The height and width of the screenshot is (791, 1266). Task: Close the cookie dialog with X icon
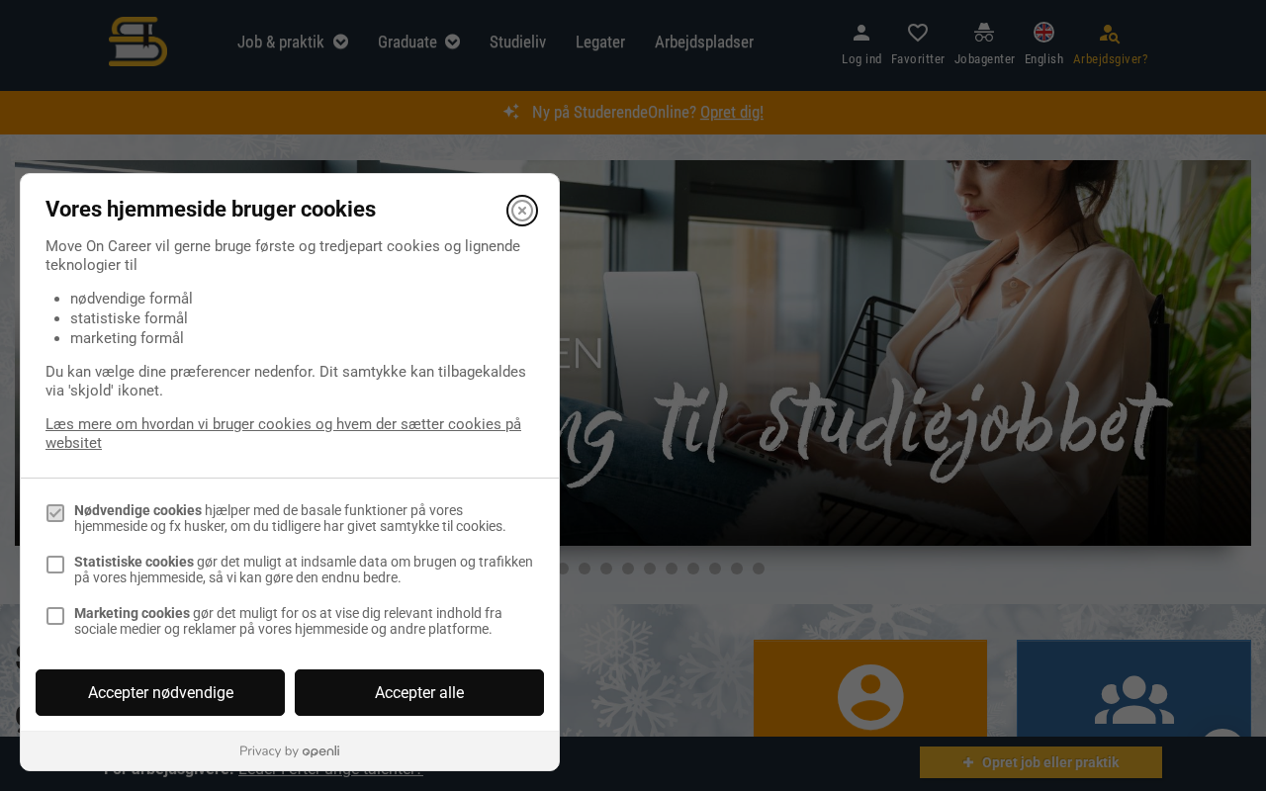click(x=522, y=211)
